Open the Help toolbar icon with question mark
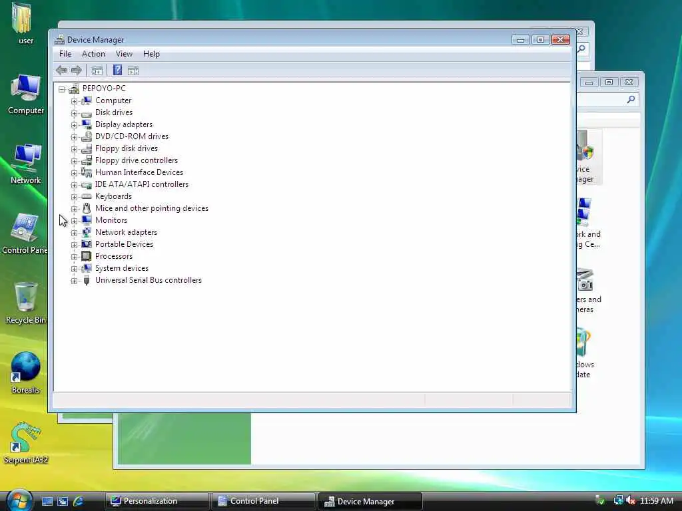Viewport: 682px width, 511px height. (x=117, y=70)
